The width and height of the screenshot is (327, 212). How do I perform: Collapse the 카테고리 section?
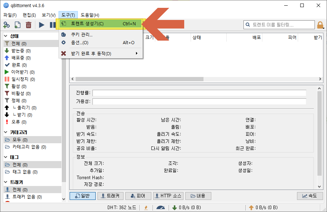(x=6, y=132)
